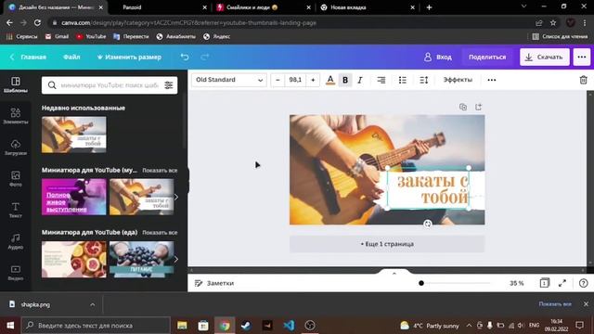Decrease the font size with minus button

(x=278, y=80)
